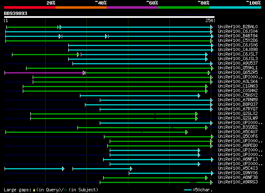The width and height of the screenshot is (265, 193).
Task: Click the green alignment bar of the A5C4U7 row
Action: (x=96, y=132)
